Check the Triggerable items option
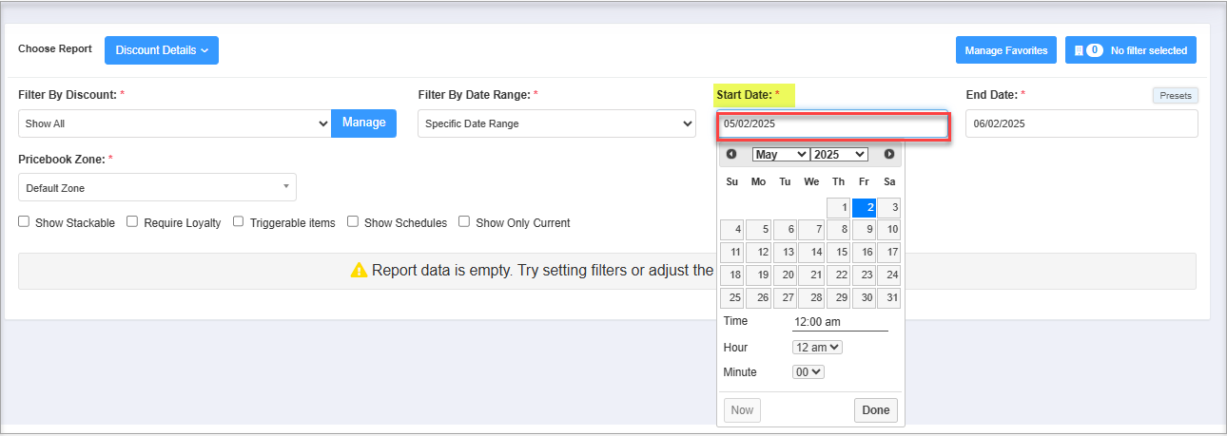The width and height of the screenshot is (1227, 436). tap(239, 221)
